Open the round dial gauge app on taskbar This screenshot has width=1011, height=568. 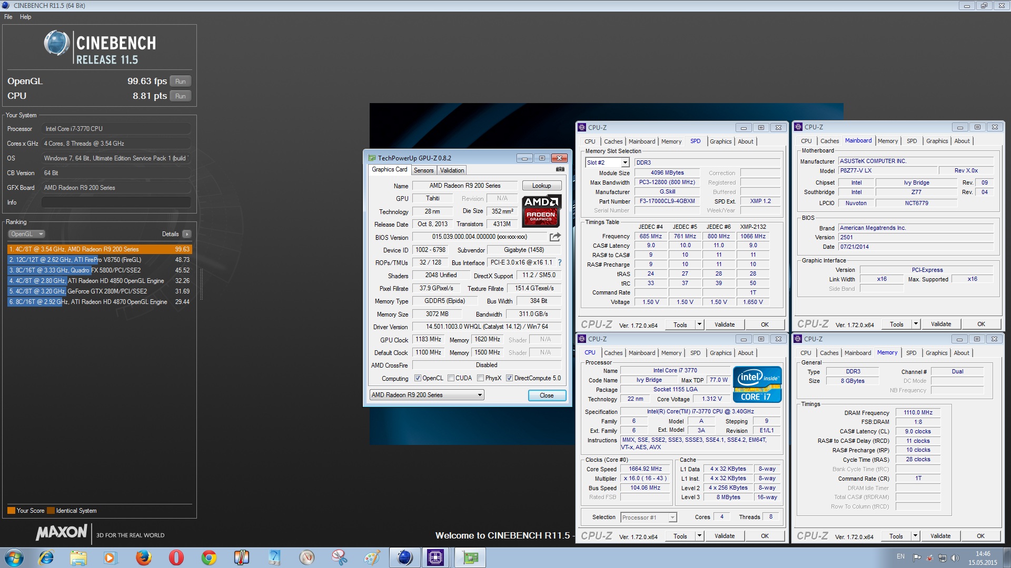306,557
